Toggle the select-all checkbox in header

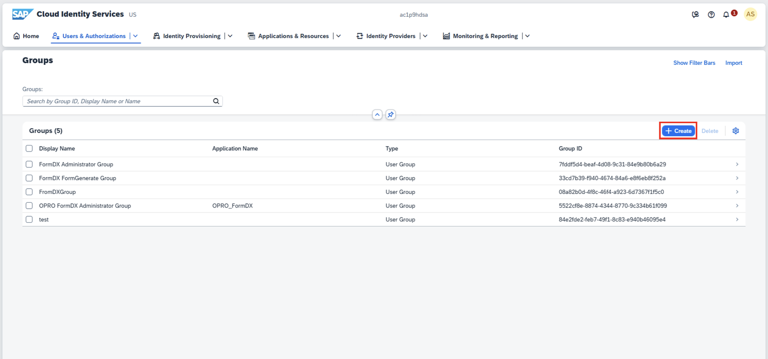tap(29, 148)
